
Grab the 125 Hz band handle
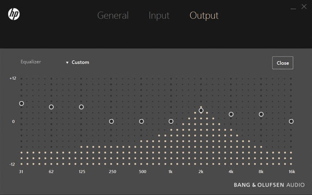click(82, 107)
